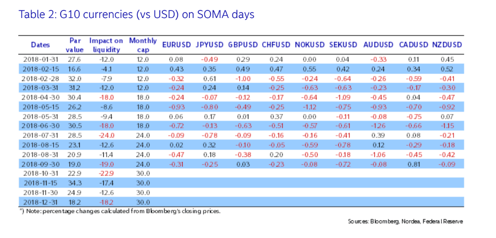Select the 2018-05-15 row date
The image size is (496, 238).
41,106
